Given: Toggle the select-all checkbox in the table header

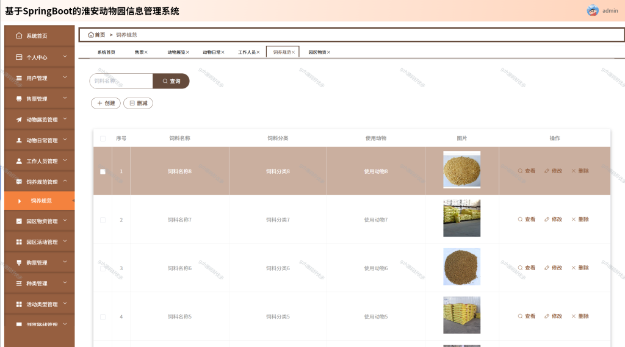Looking at the screenshot, I should pyautogui.click(x=103, y=138).
